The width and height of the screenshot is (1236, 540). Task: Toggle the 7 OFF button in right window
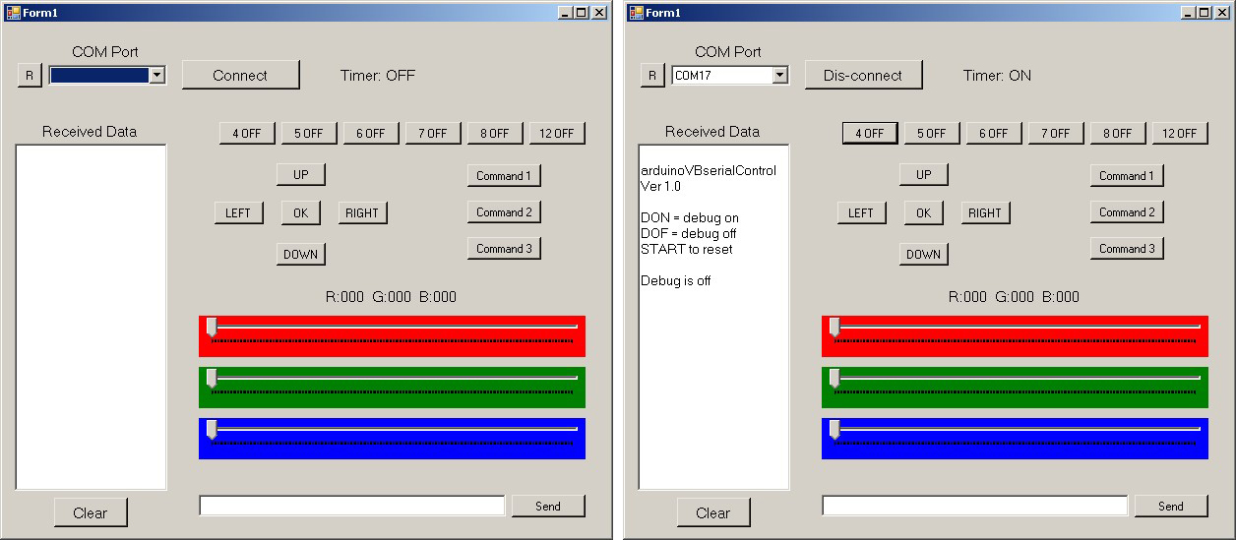point(1056,133)
